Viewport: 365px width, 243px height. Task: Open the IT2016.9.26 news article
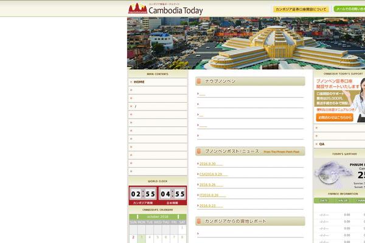coord(212,195)
